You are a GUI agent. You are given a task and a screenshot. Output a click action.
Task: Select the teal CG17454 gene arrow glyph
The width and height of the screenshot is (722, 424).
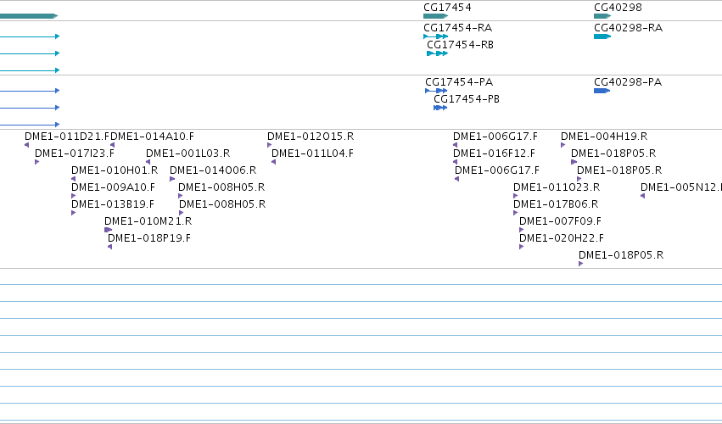(435, 16)
